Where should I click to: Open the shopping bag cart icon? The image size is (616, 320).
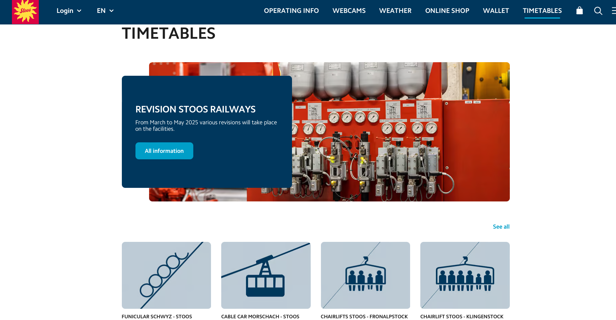579,11
